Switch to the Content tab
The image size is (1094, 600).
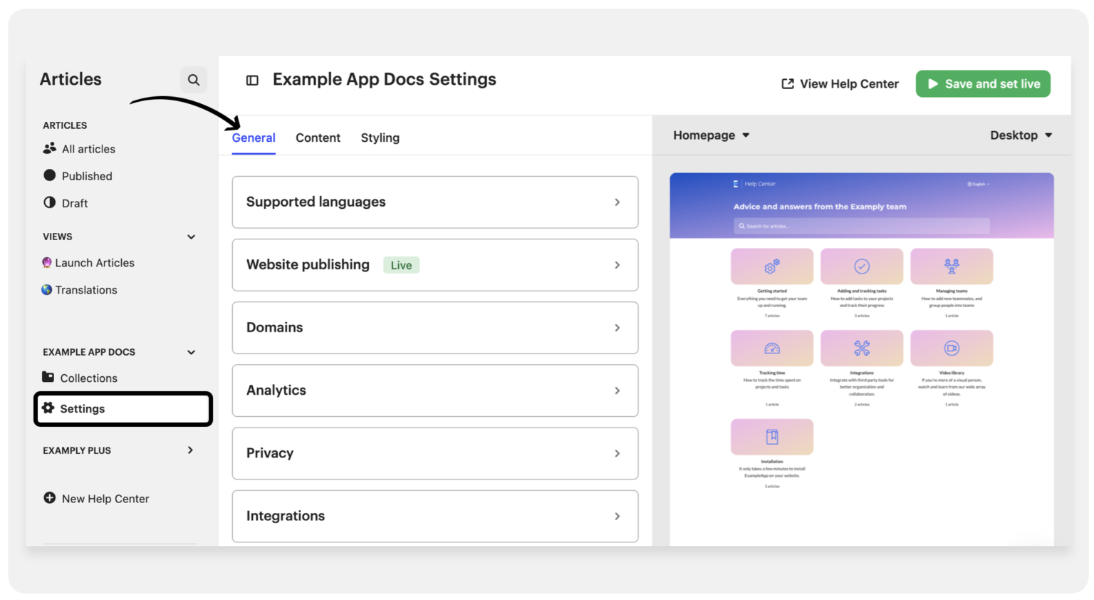coord(318,138)
